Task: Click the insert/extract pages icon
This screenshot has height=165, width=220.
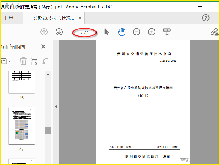Action: (x=34, y=61)
